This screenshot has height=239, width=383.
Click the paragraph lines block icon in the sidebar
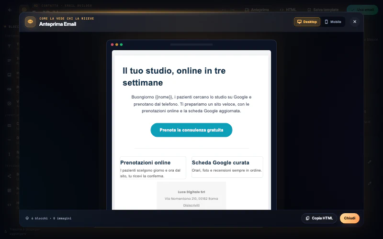(x=9, y=60)
